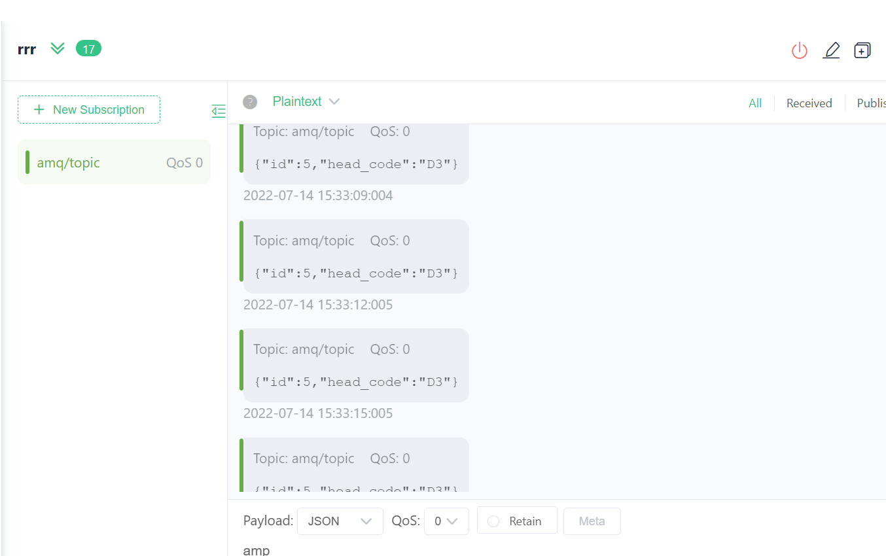
Task: Open the payload format help icon
Action: pyautogui.click(x=250, y=101)
